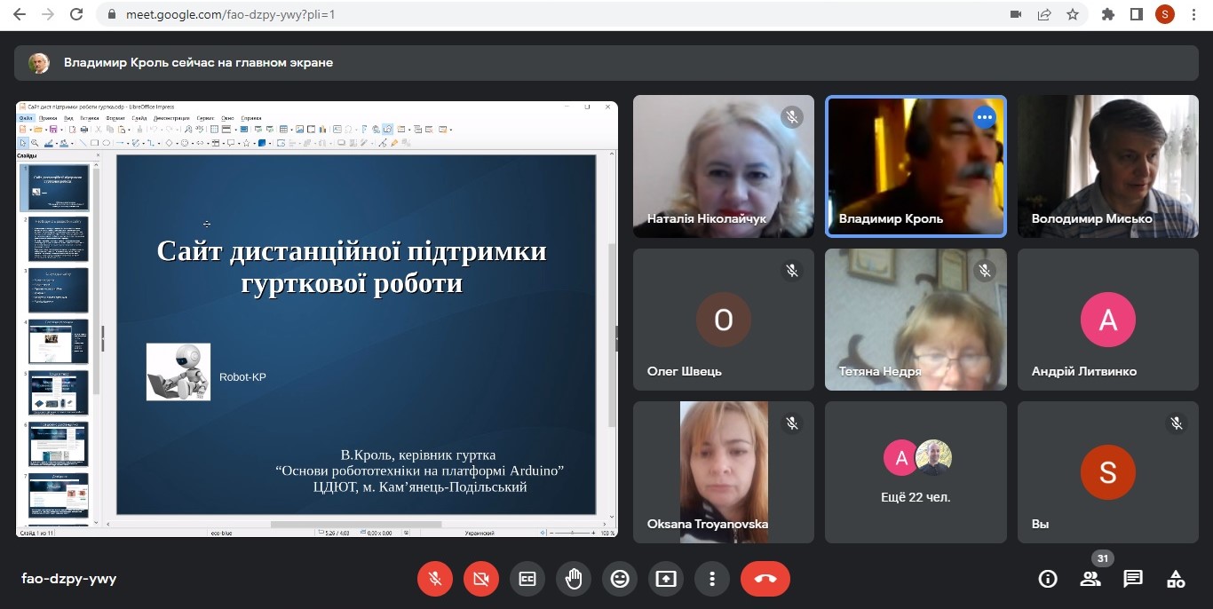Open the Activities shapes icon
Viewport: 1213px width, 609px height.
point(1176,579)
